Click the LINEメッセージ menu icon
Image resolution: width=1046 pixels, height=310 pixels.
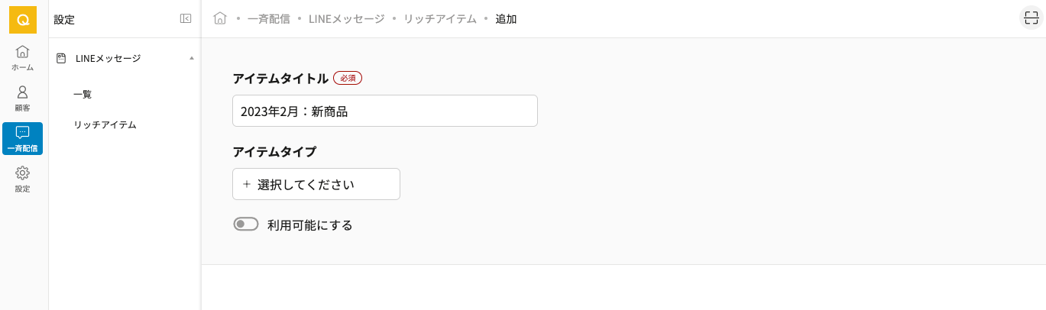61,58
